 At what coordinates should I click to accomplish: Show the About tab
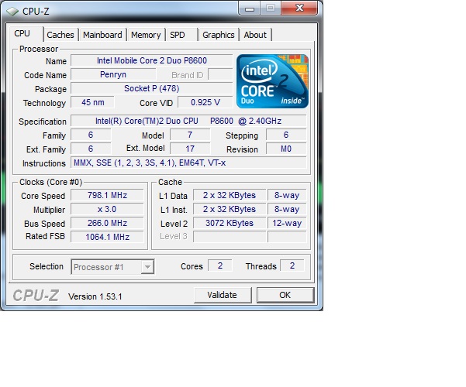255,35
